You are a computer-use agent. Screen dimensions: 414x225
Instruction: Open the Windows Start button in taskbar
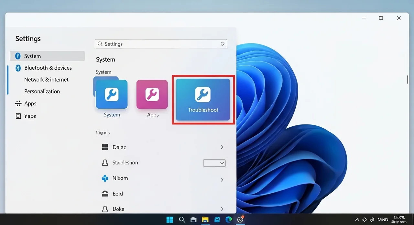[x=169, y=220]
